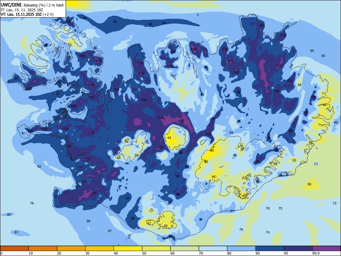Click the 'VT: Lau. 15.11.2025 20Z (+2 h)' line
Screen dimensions: 341x256
coord(27,14)
